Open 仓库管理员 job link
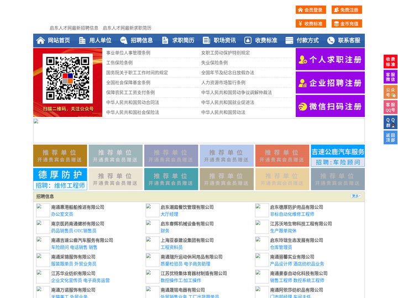 [281, 247]
